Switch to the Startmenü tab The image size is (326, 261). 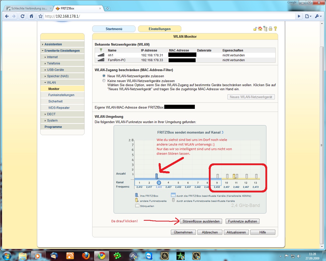(x=114, y=29)
